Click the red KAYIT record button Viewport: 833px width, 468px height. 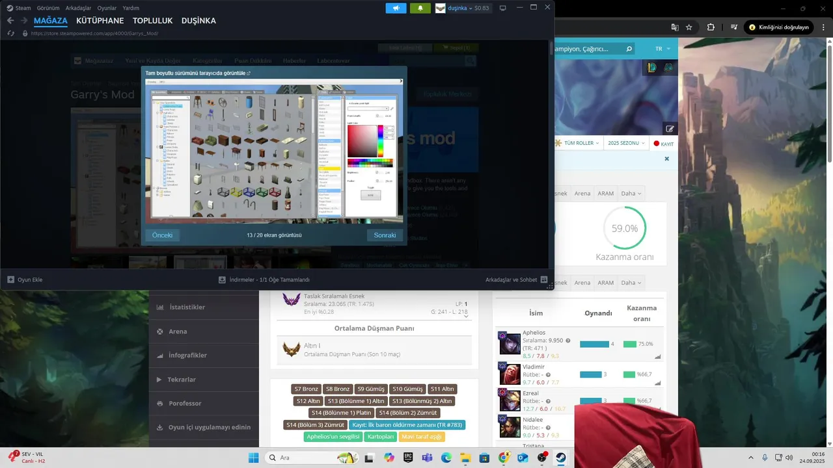(x=664, y=144)
